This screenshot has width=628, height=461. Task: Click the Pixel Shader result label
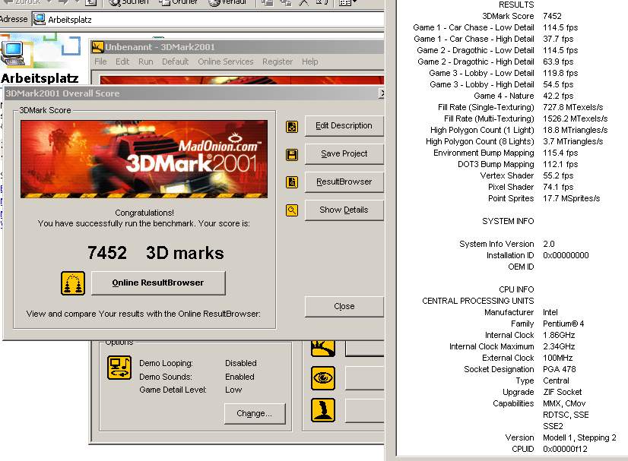coord(511,187)
